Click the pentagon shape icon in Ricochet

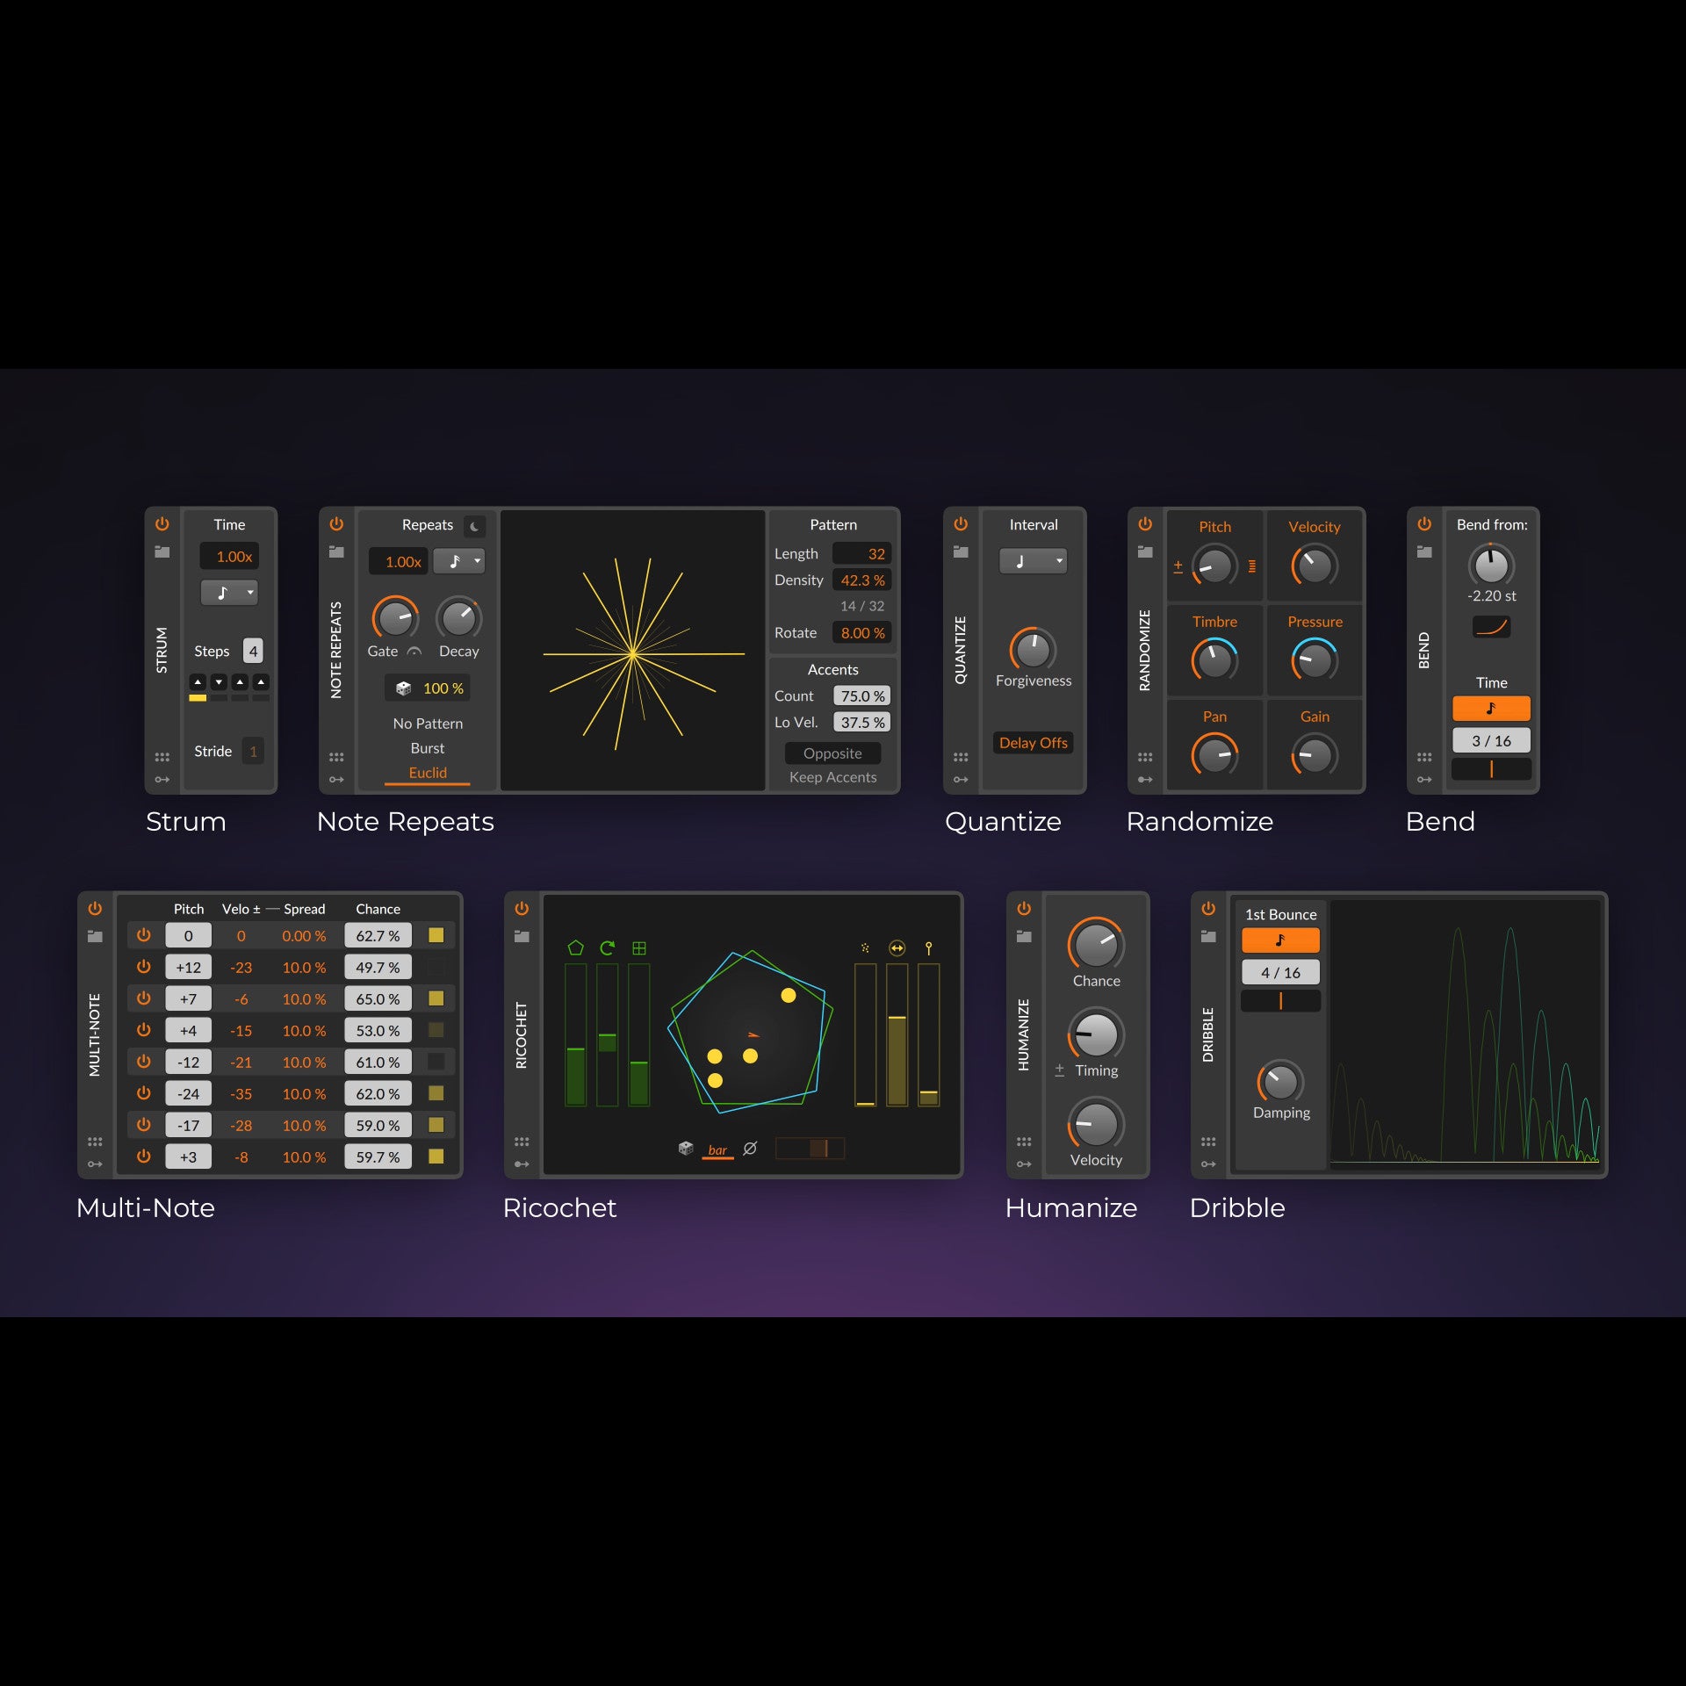pos(576,948)
